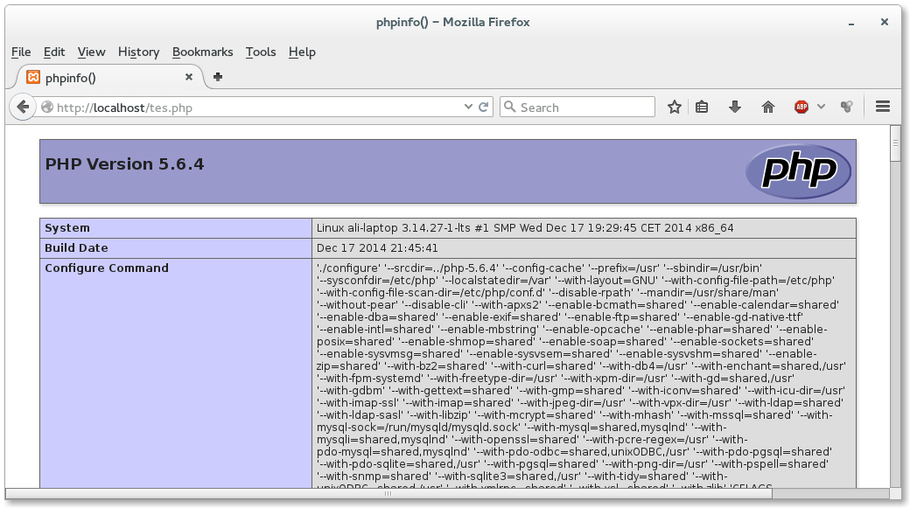Click the phpinfo() tab favicon
910x508 pixels.
[x=33, y=77]
